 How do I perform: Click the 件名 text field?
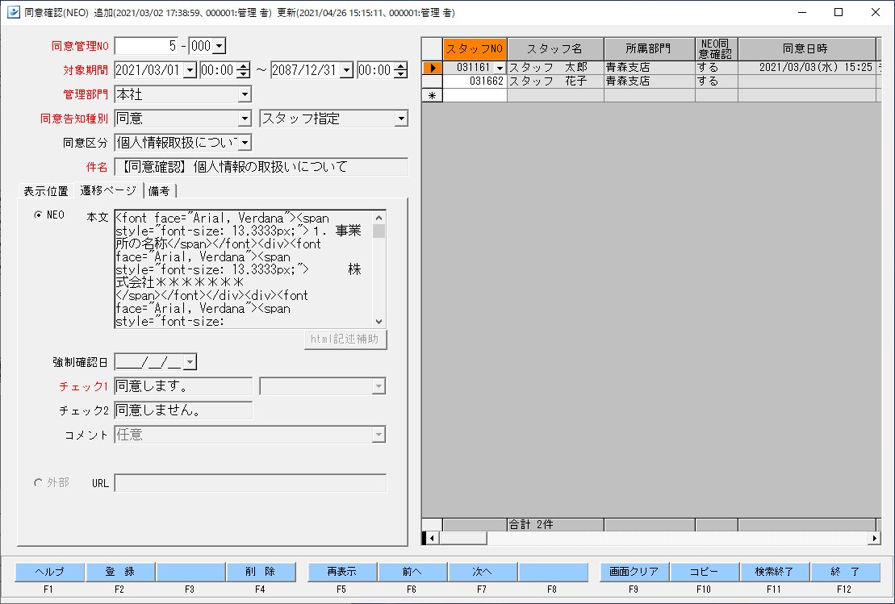[x=261, y=167]
